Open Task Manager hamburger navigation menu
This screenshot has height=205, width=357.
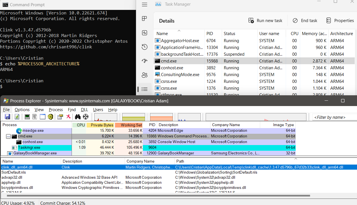click(x=145, y=5)
